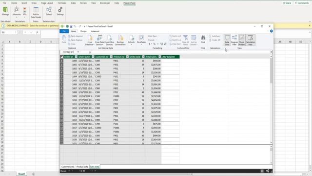312x176 pixels.
Task: Click Sheet1 tab in Excel workbook
Action: pyautogui.click(x=21, y=174)
